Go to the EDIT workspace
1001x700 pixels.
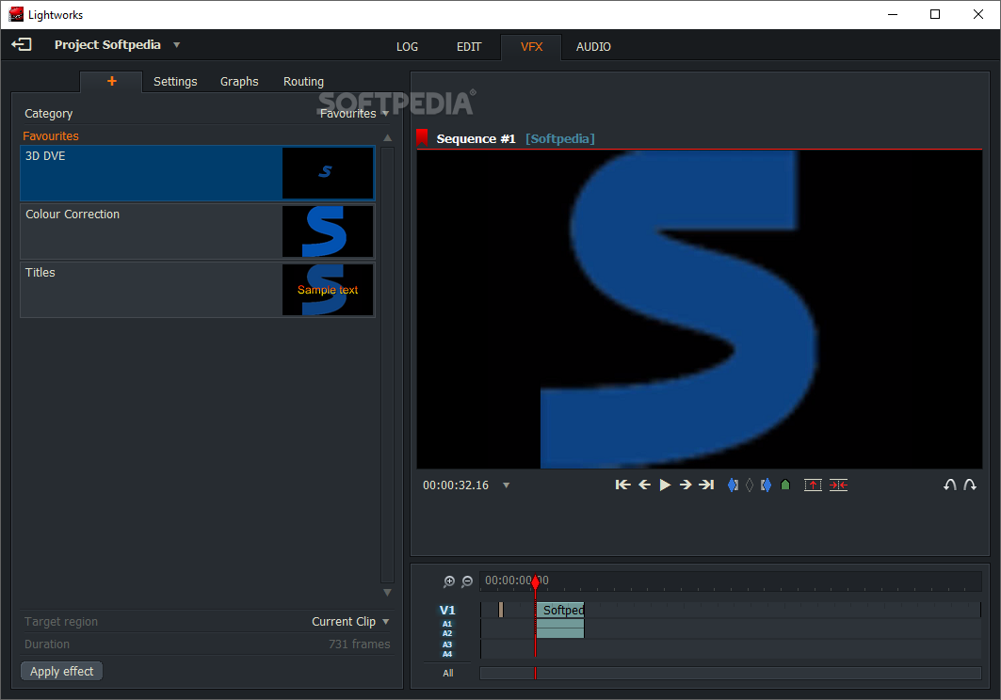[469, 47]
